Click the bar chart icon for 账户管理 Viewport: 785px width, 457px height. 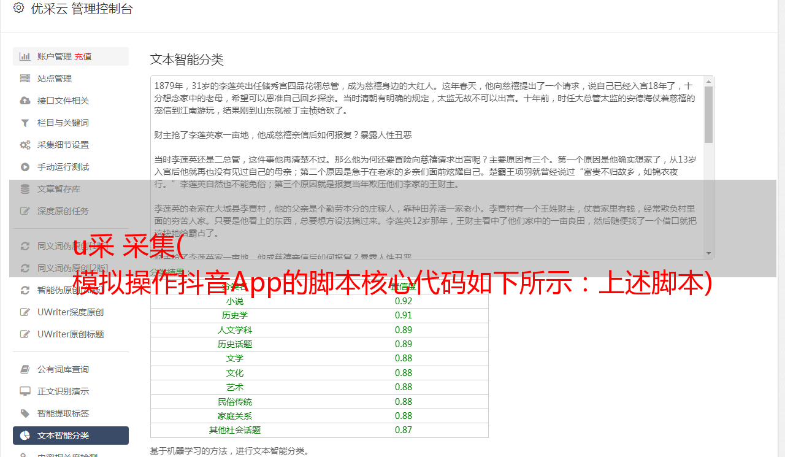coord(25,56)
